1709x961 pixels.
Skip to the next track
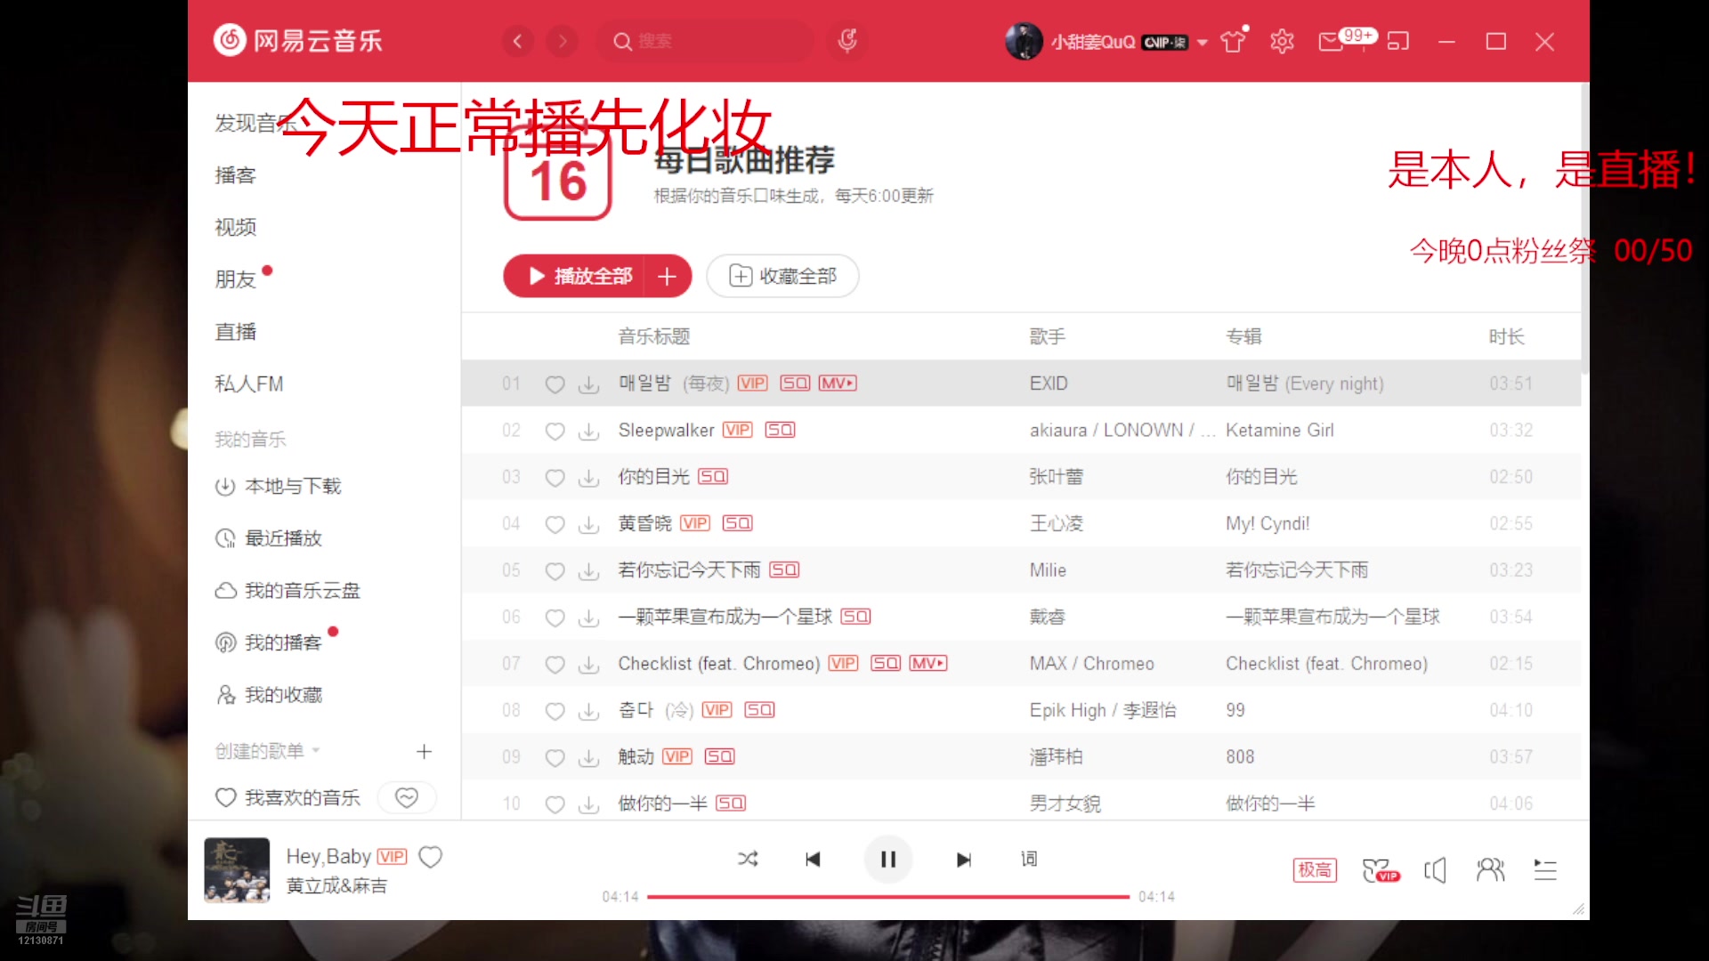(964, 860)
